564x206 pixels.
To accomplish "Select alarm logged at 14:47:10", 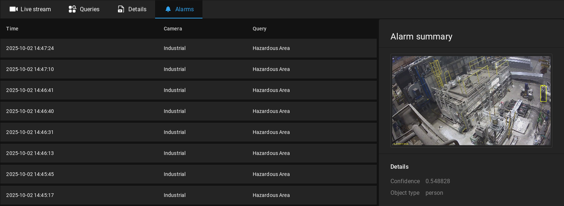I will tap(188, 69).
